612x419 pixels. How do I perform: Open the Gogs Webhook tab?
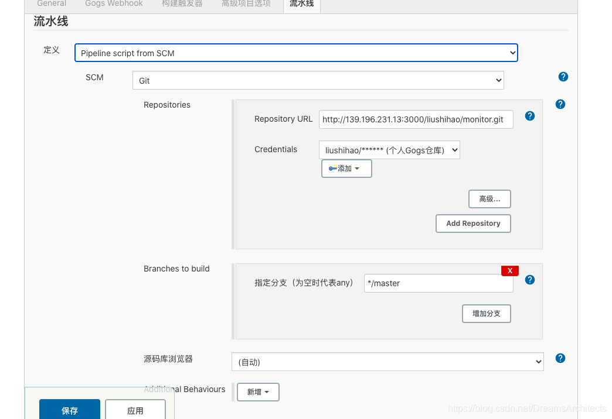[x=113, y=4]
